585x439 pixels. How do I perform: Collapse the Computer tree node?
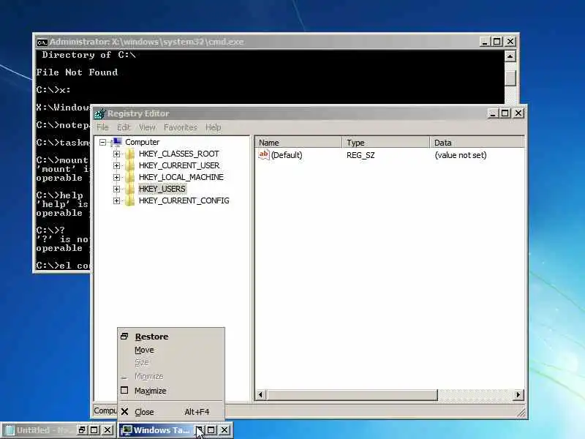102,142
